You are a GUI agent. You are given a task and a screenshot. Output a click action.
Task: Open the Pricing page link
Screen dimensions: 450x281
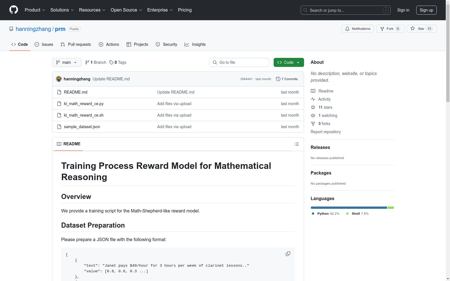(185, 10)
